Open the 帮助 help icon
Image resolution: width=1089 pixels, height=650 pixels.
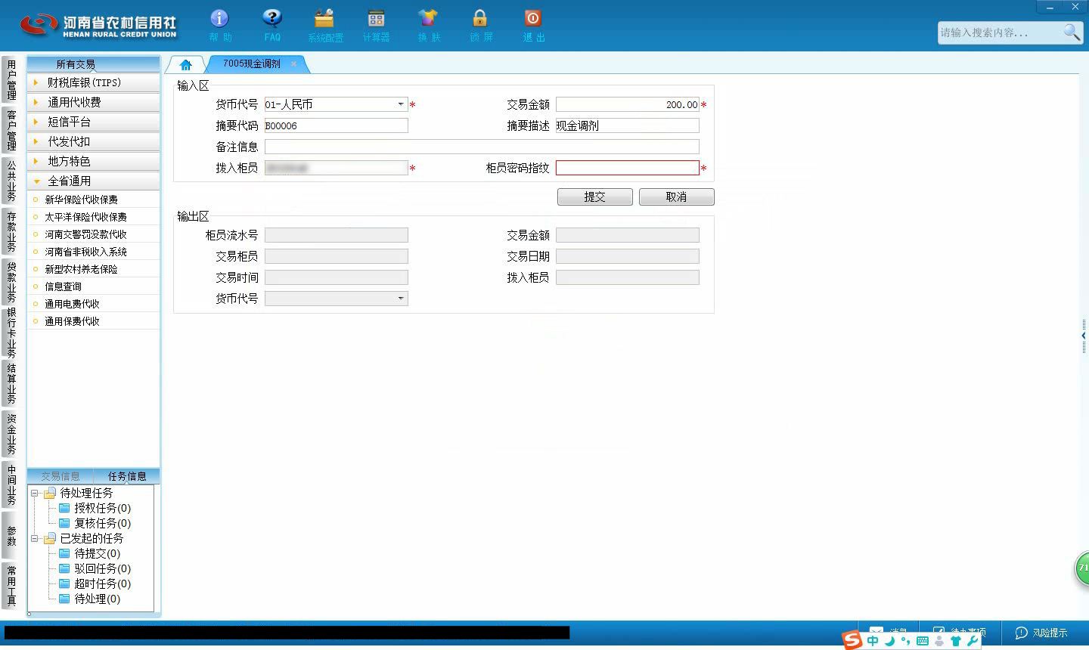pyautogui.click(x=219, y=19)
